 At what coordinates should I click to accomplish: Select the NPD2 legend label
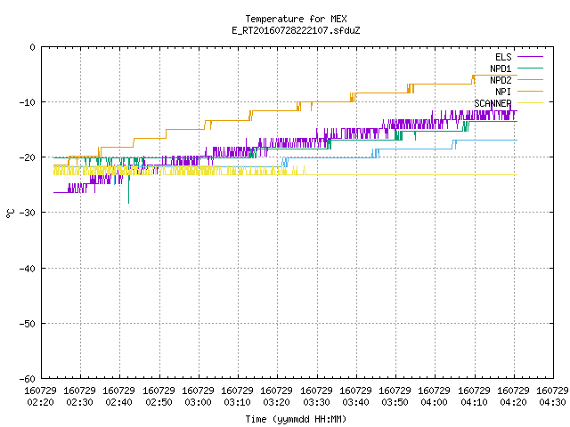(501, 80)
